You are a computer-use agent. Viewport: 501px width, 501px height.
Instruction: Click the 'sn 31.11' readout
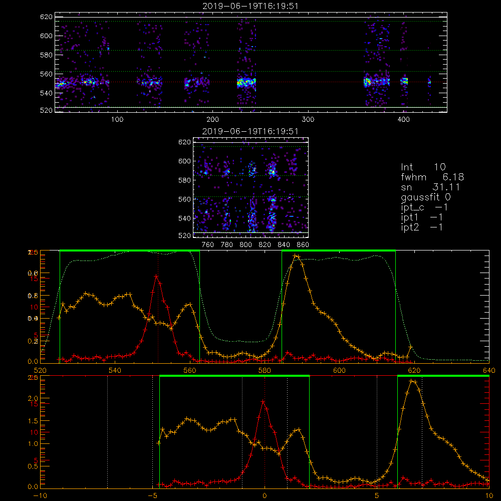click(x=430, y=187)
